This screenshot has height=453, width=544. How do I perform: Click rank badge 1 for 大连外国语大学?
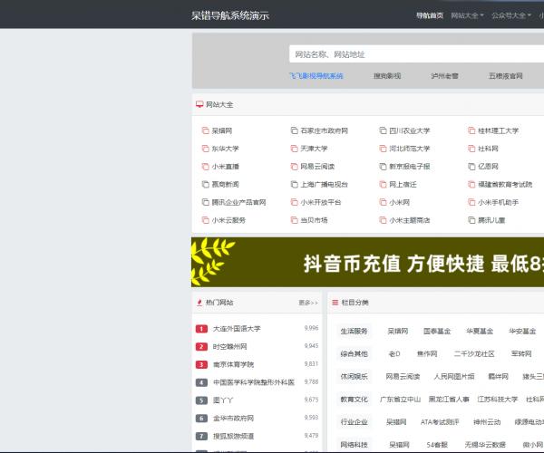201,329
